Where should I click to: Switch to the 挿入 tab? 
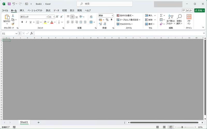click(22, 10)
